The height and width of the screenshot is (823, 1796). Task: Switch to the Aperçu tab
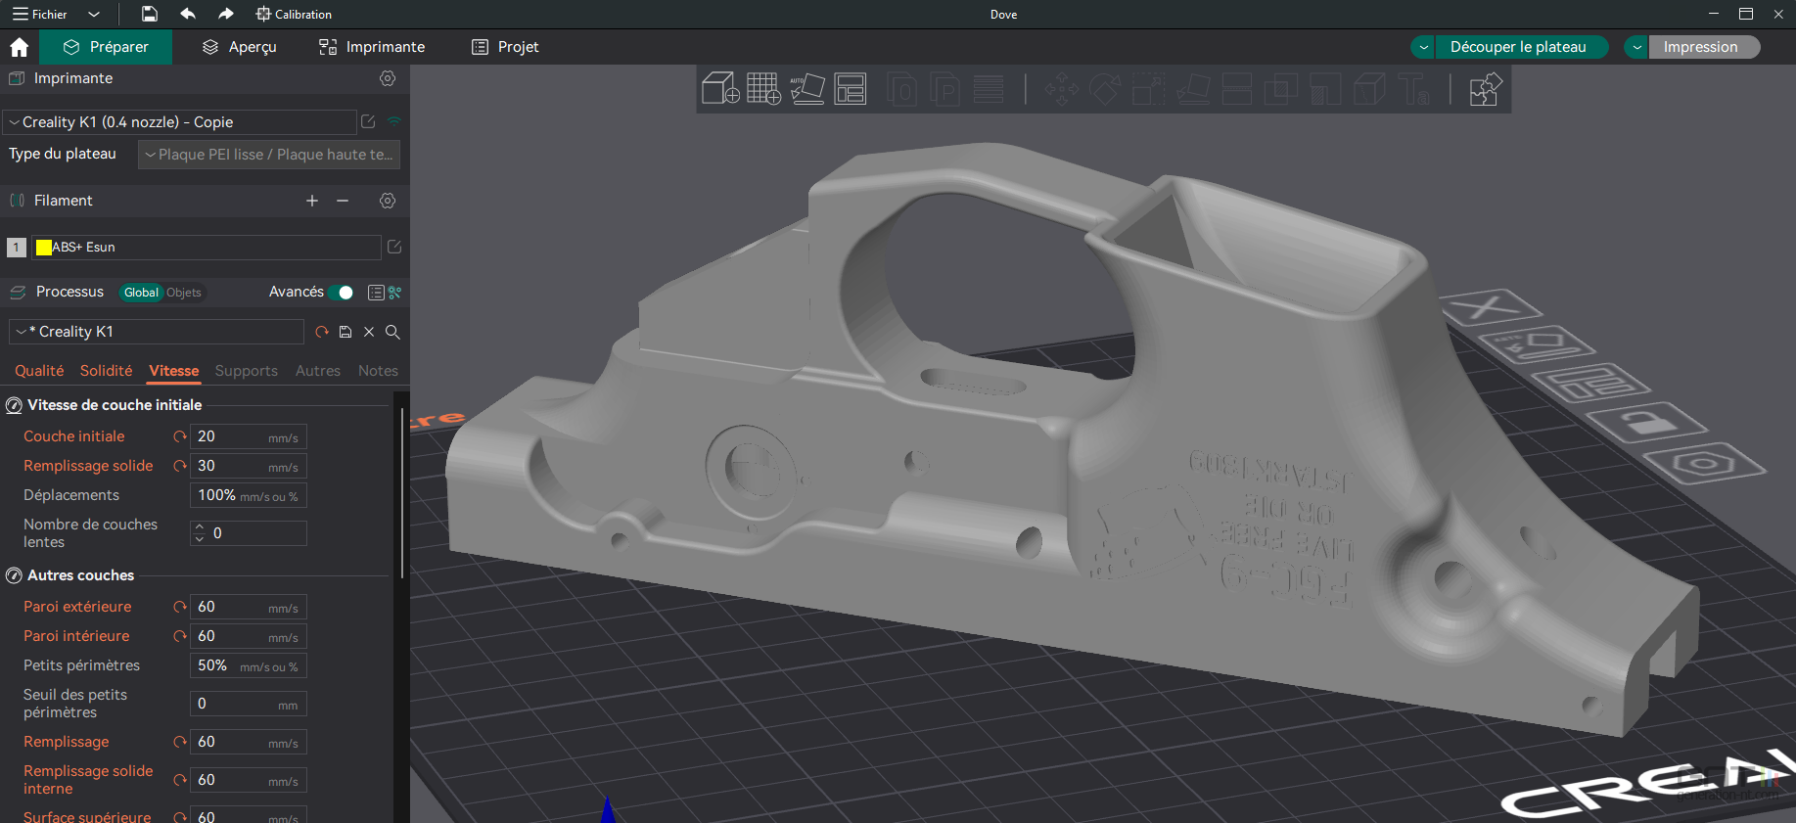(240, 47)
